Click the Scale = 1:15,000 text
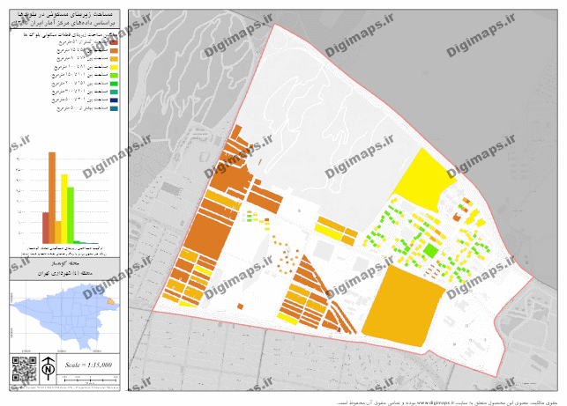 coord(87,364)
